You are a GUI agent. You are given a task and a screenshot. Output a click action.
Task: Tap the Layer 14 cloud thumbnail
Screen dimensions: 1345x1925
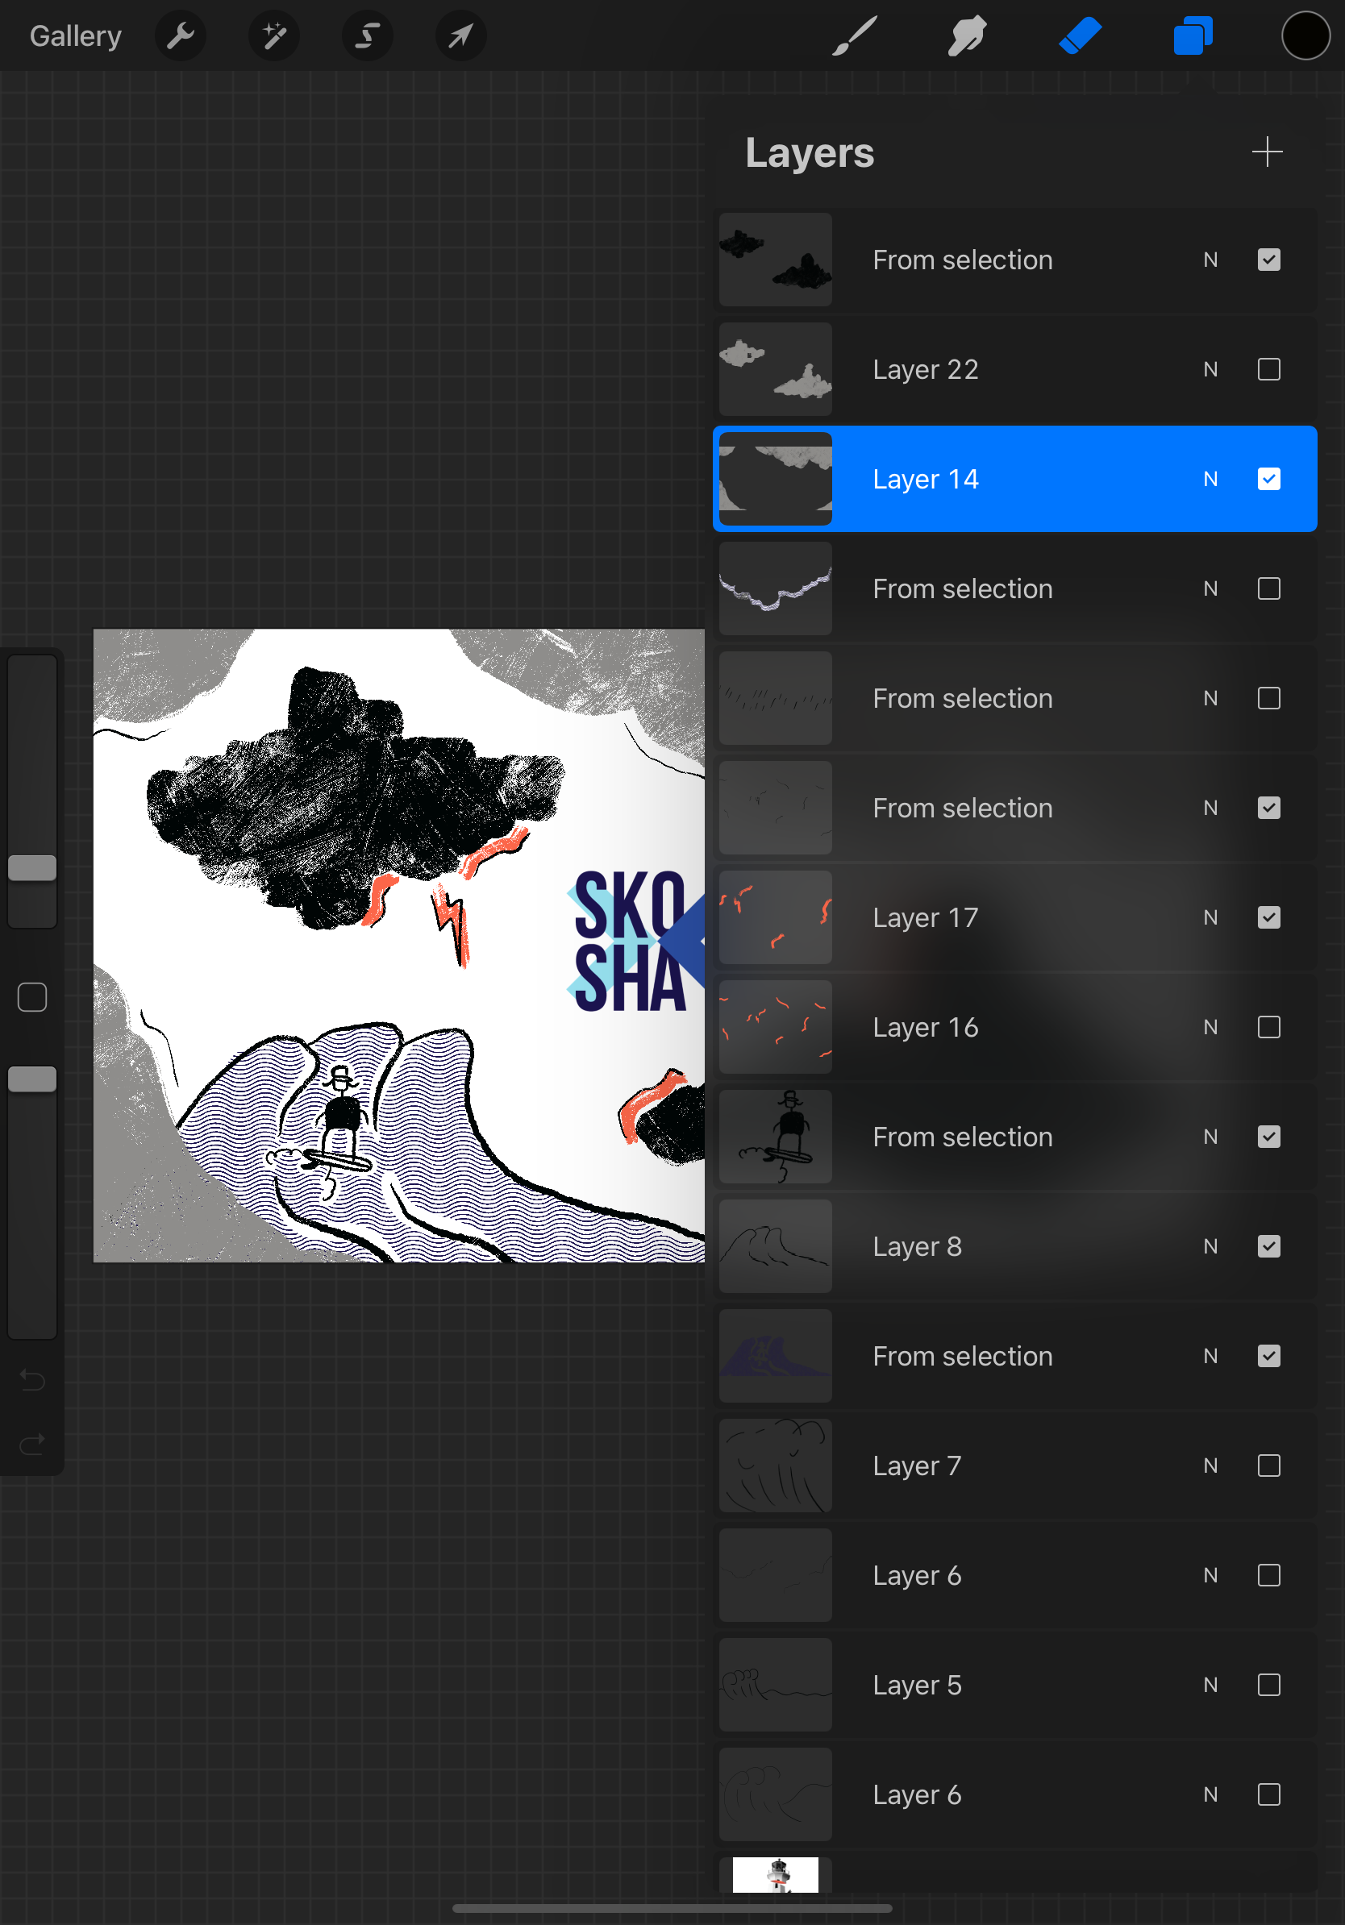click(776, 479)
